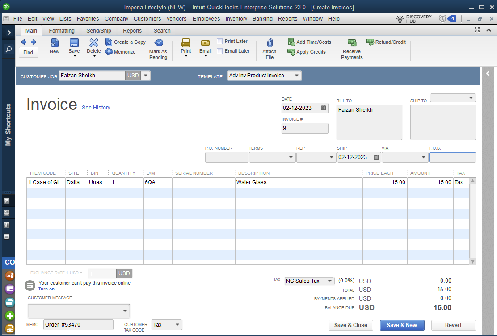The height and width of the screenshot is (336, 497).
Task: Open the File menu
Action: (x=18, y=19)
